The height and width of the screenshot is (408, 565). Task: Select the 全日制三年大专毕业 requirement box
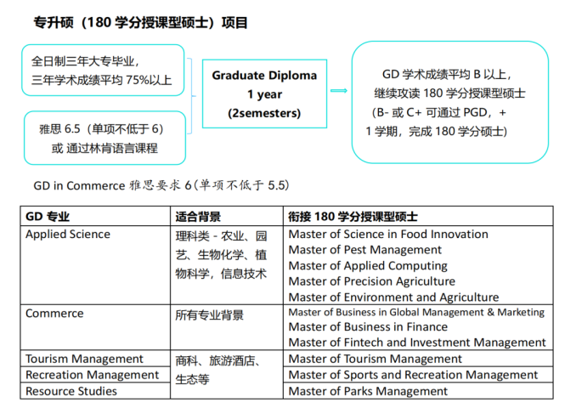(102, 71)
